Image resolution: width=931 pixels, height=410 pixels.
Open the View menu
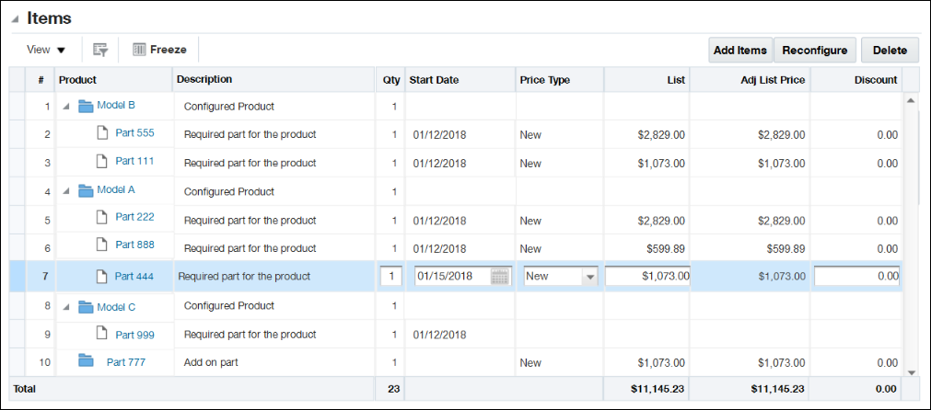(46, 50)
